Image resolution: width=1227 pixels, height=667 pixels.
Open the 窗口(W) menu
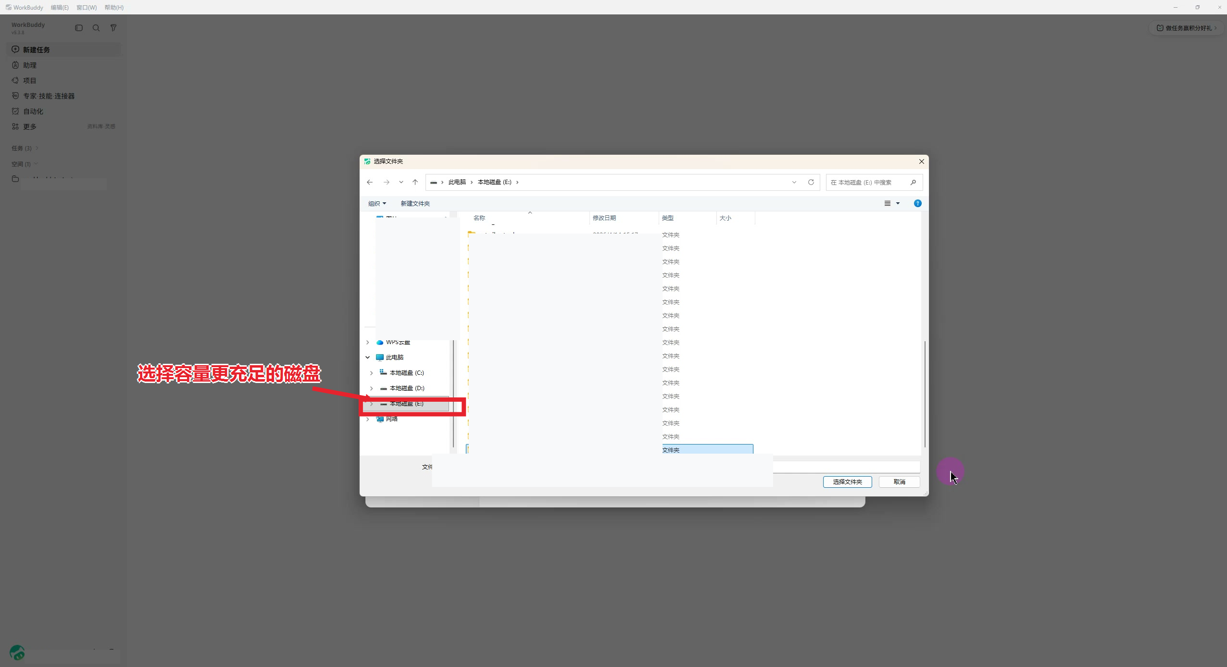point(87,7)
